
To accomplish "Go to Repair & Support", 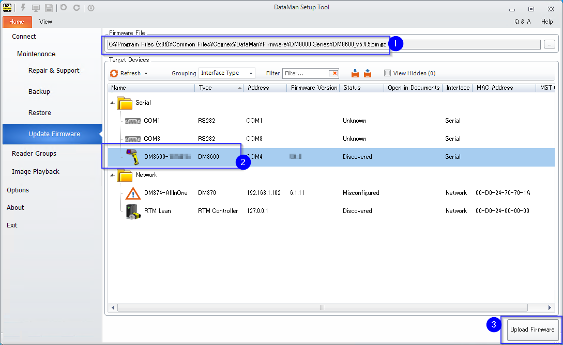I will [x=54, y=71].
